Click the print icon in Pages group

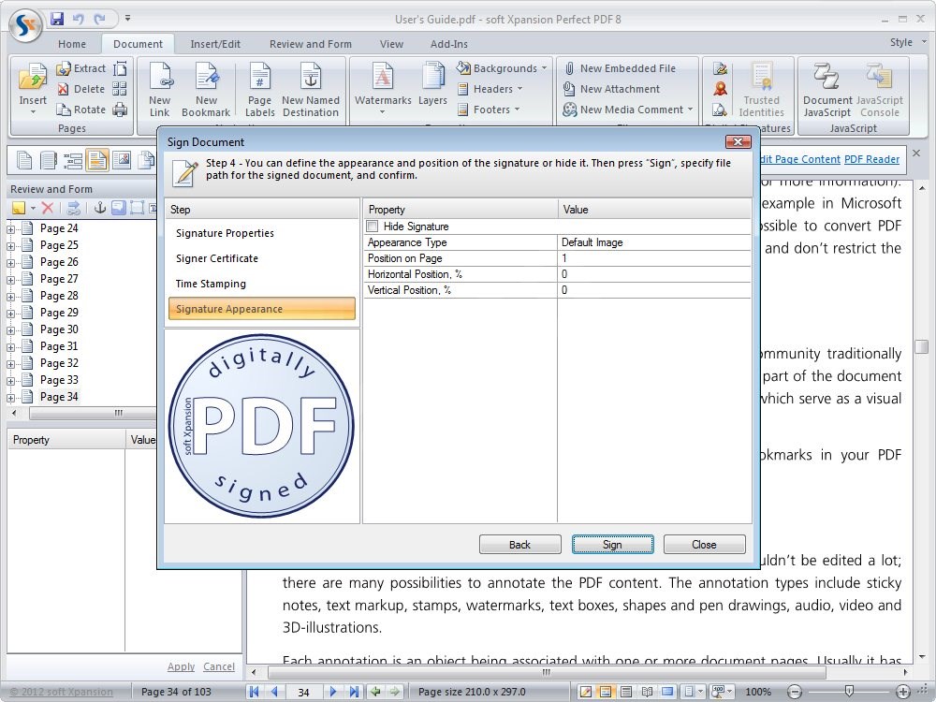120,110
